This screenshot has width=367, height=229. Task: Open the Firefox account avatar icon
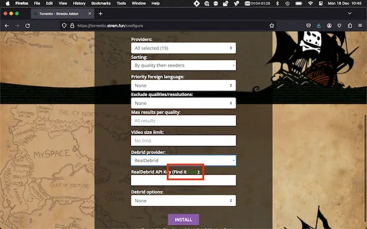tap(329, 26)
